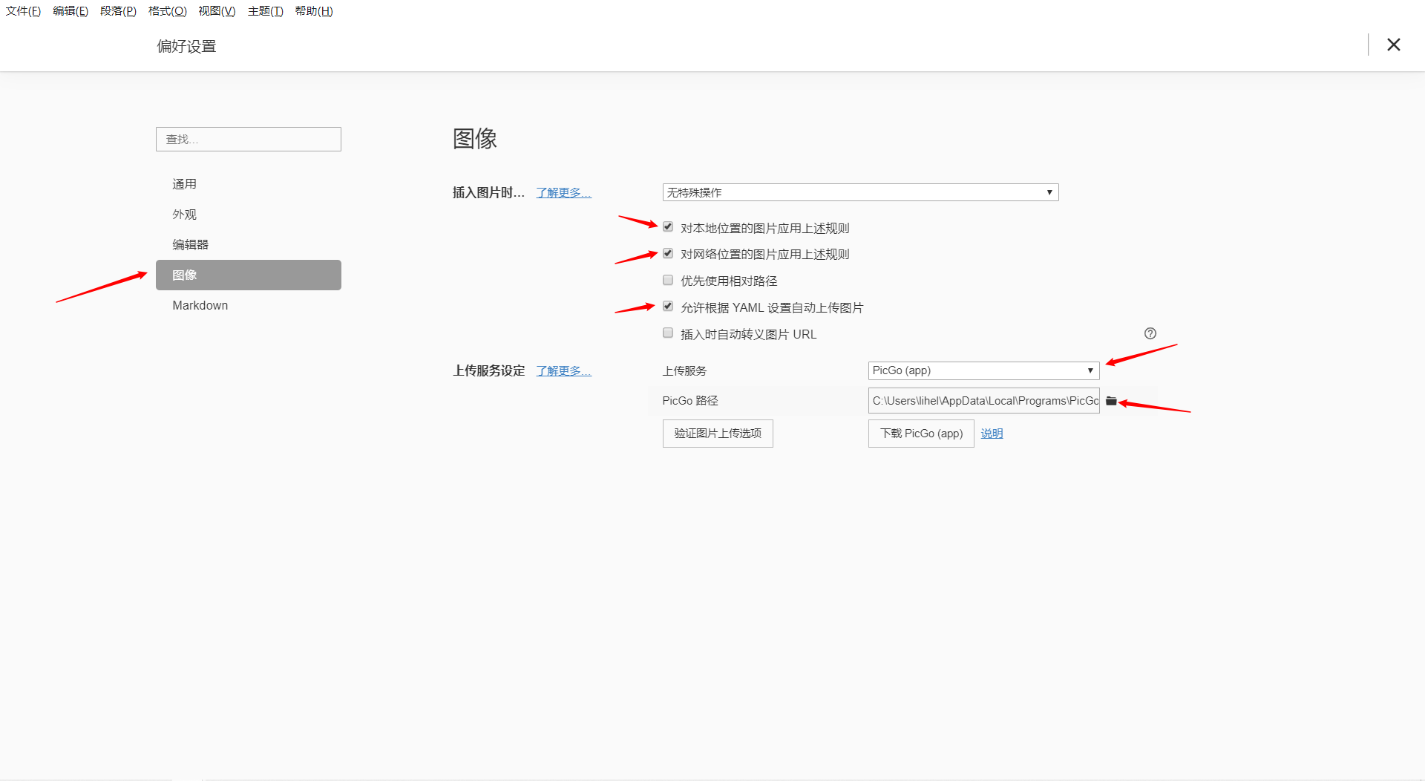Select the 图像 settings category
Viewport: 1425px width, 781px height.
[249, 275]
